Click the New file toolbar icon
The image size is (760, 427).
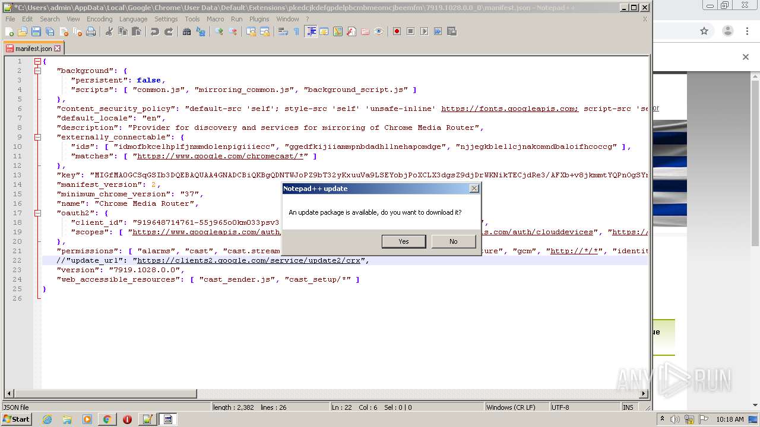coord(9,31)
